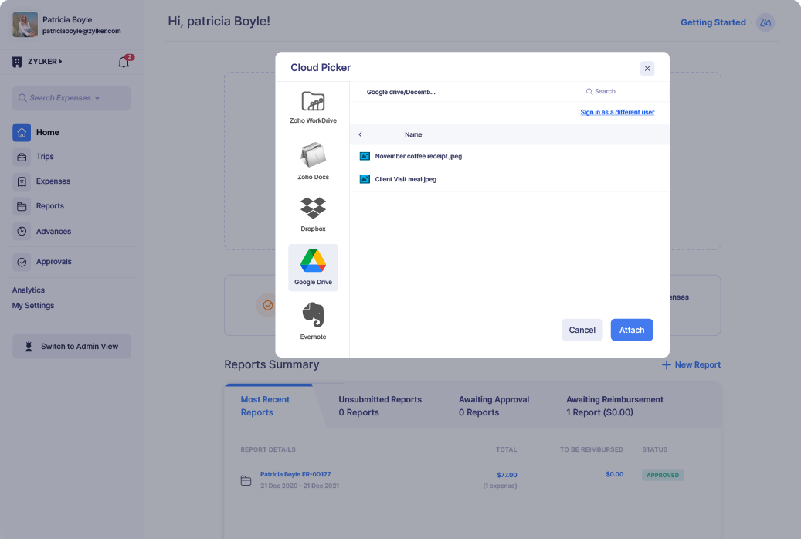Expand the ZYLKER organization selector
This screenshot has height=539, width=801.
[43, 61]
